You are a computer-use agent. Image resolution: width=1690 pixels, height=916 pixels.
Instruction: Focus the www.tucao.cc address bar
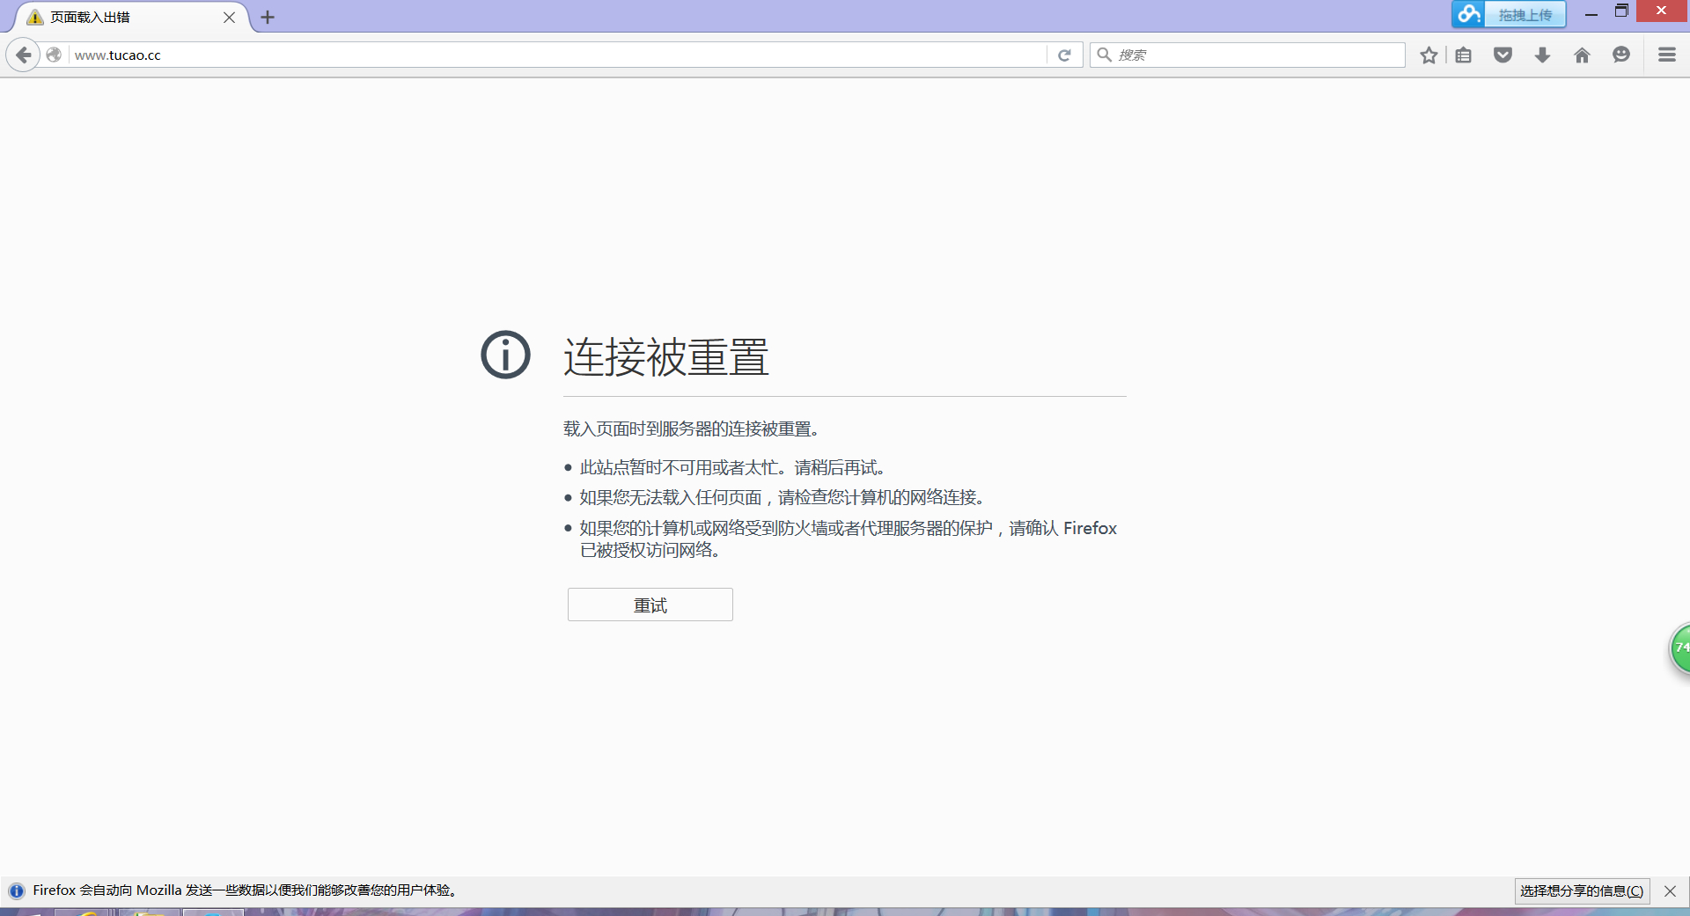click(x=559, y=55)
